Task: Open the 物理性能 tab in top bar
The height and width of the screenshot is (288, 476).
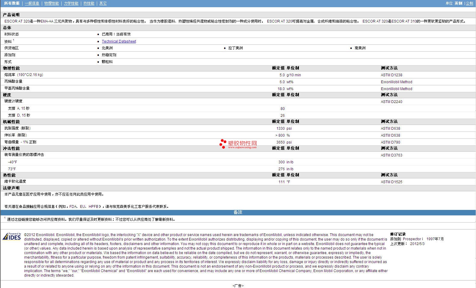Action: pos(51,3)
